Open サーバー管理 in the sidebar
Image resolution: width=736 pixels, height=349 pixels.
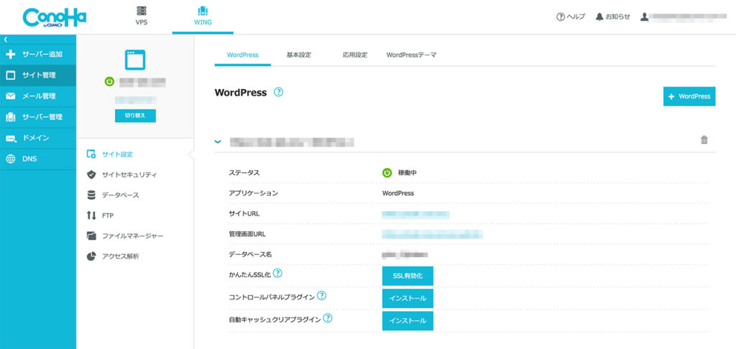click(x=38, y=117)
